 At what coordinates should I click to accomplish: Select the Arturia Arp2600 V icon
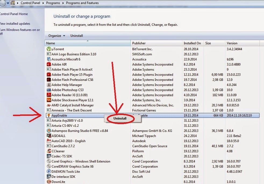tap(49, 120)
